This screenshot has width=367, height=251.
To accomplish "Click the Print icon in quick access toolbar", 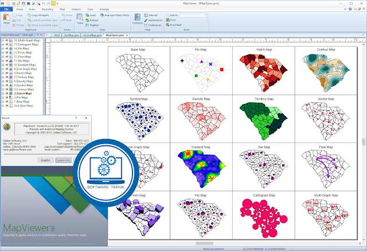I will pyautogui.click(x=28, y=3).
